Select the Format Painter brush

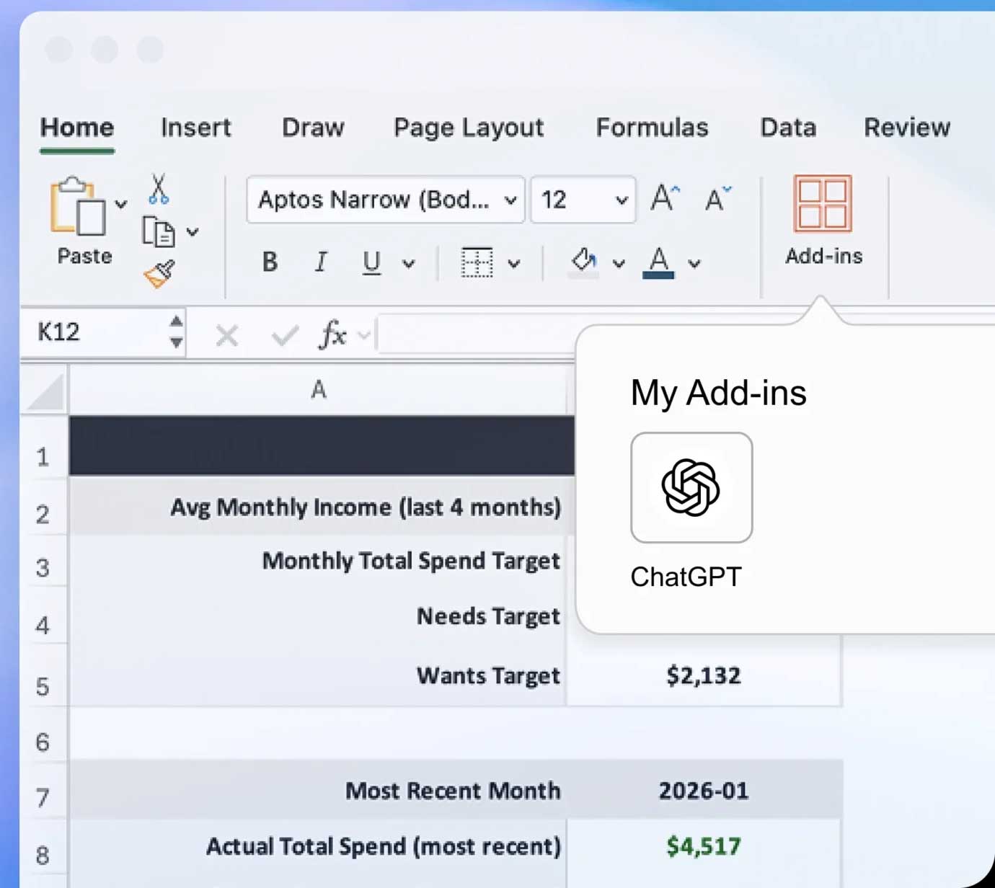pos(159,274)
